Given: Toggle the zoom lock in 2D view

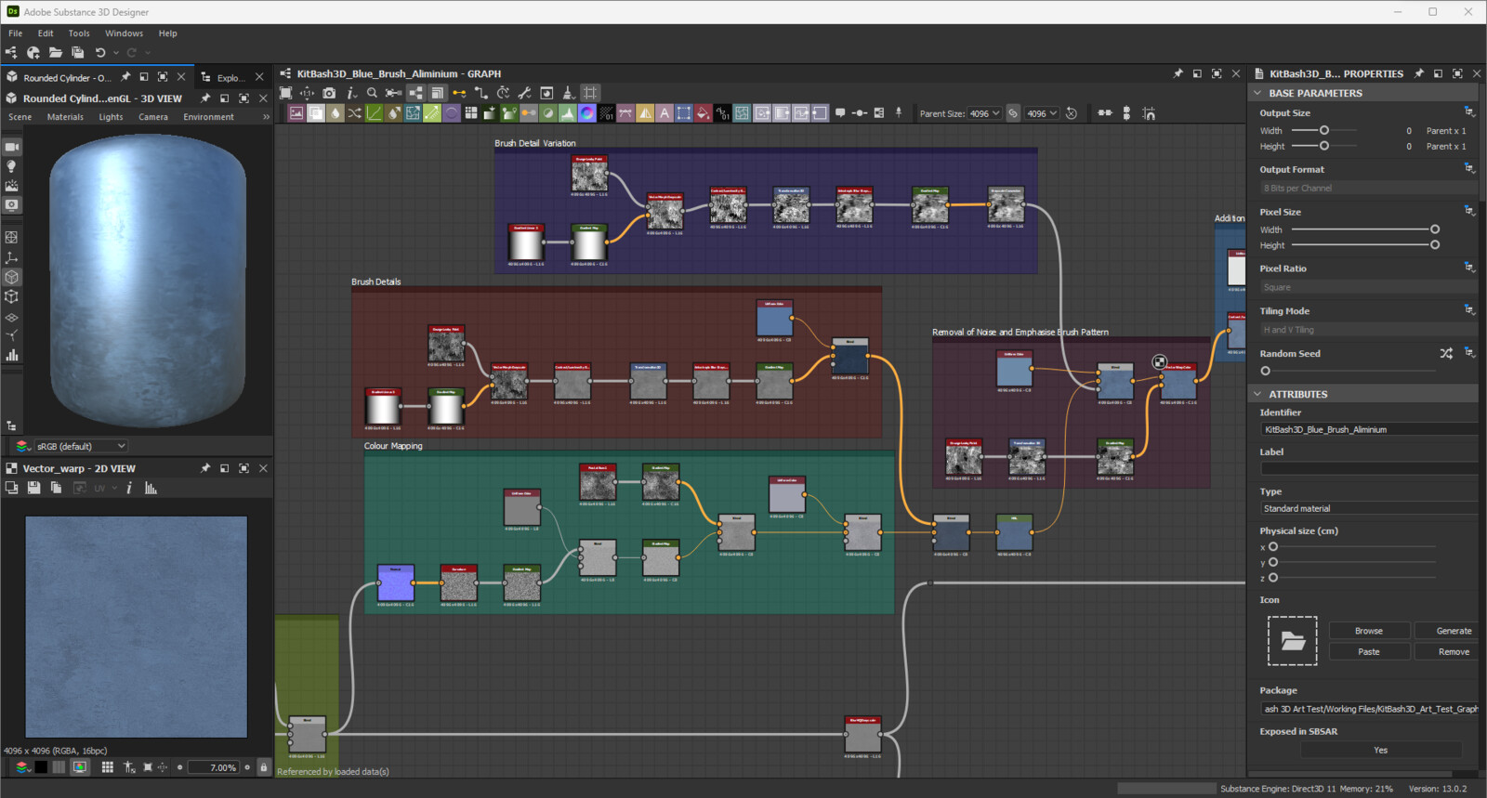Looking at the screenshot, I should (x=264, y=767).
